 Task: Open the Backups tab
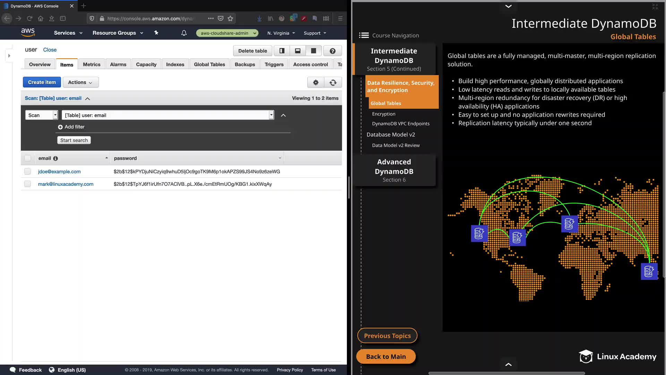pos(245,65)
